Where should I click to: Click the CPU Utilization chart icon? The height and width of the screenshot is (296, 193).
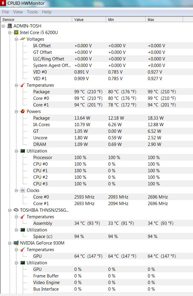23,151
